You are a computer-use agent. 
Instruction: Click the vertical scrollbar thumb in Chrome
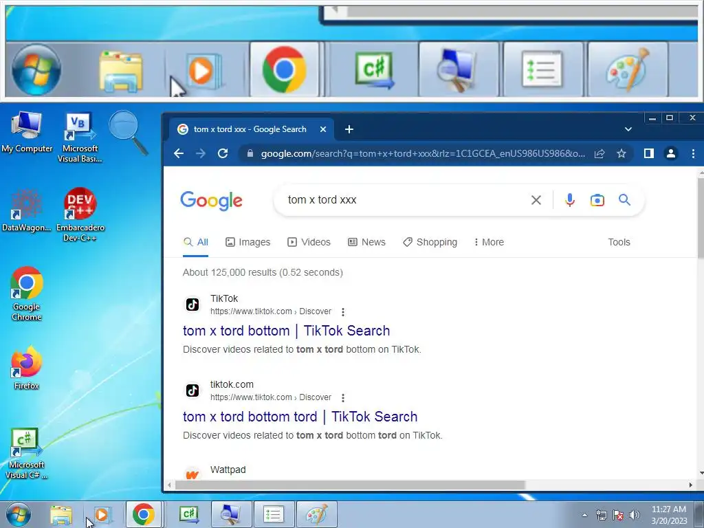(701, 218)
